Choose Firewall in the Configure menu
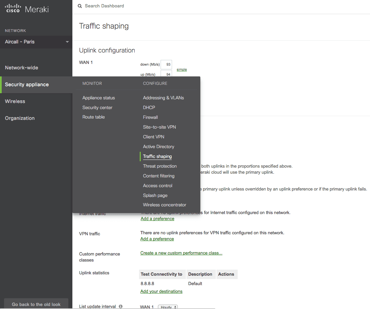The height and width of the screenshot is (309, 370). click(150, 117)
